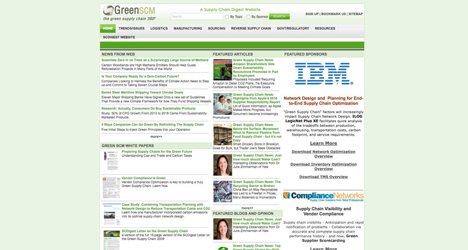
Task: Click into the Search input field
Action: coord(197,17)
